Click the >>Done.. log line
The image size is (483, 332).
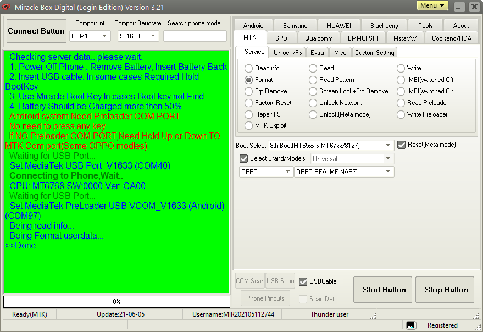[x=23, y=245]
